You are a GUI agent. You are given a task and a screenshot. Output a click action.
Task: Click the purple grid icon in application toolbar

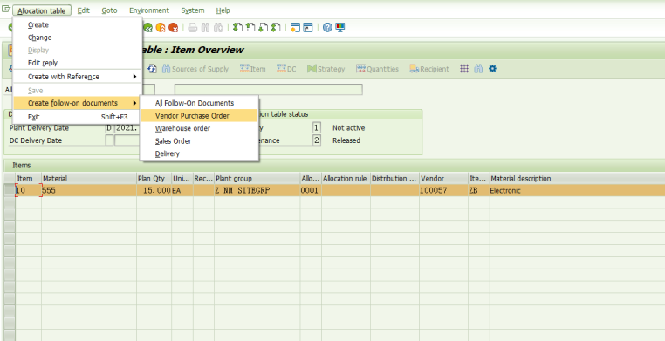[464, 69]
